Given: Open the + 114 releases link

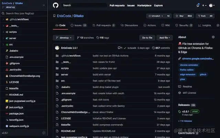Looking at the screenshot, I should [185, 121].
